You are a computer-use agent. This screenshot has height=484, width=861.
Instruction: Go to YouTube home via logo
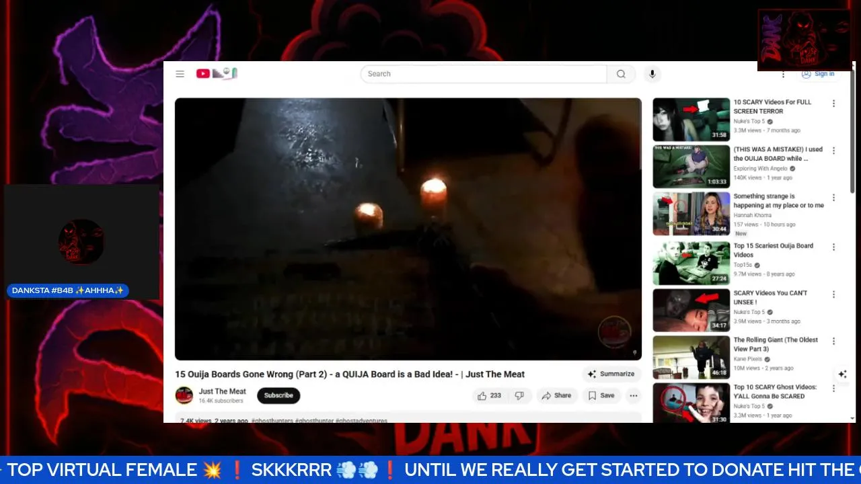coord(216,73)
